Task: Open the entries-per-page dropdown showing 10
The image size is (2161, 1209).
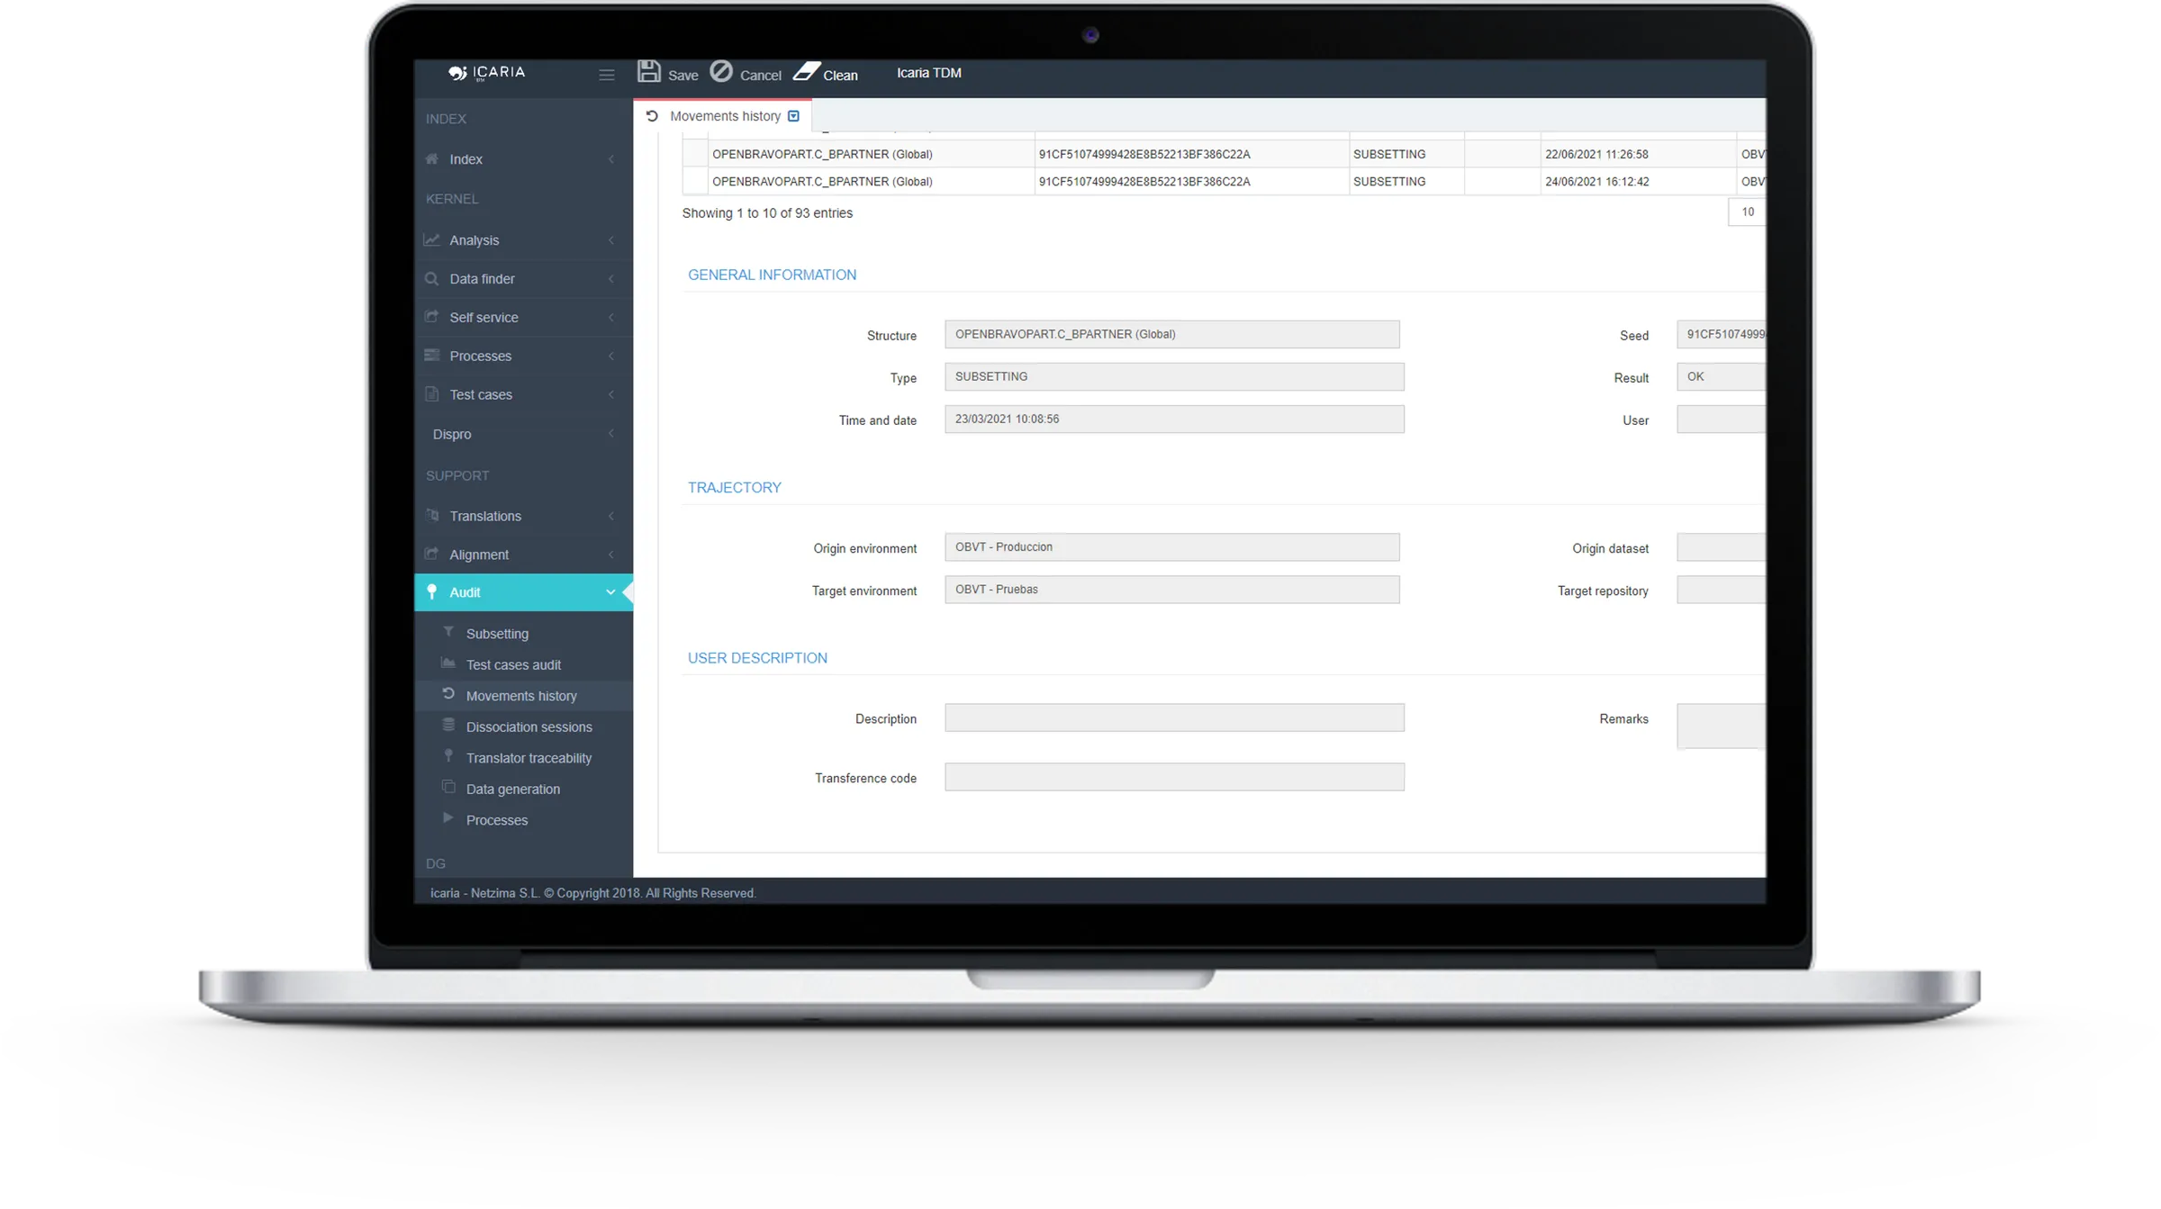Action: (x=1747, y=212)
